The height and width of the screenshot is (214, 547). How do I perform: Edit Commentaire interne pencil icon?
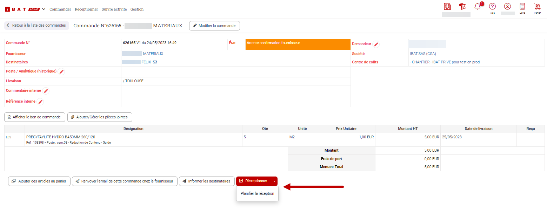[46, 91]
